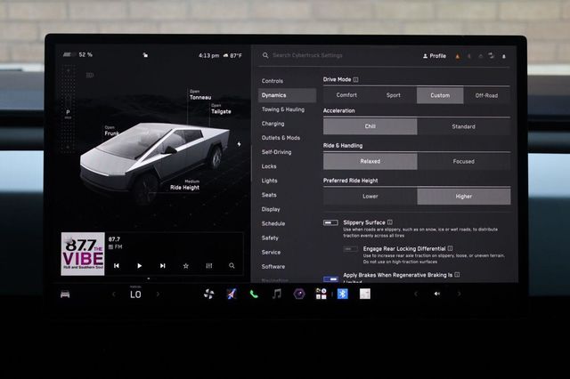
Task: Skip to previous radio station
Action: [117, 266]
